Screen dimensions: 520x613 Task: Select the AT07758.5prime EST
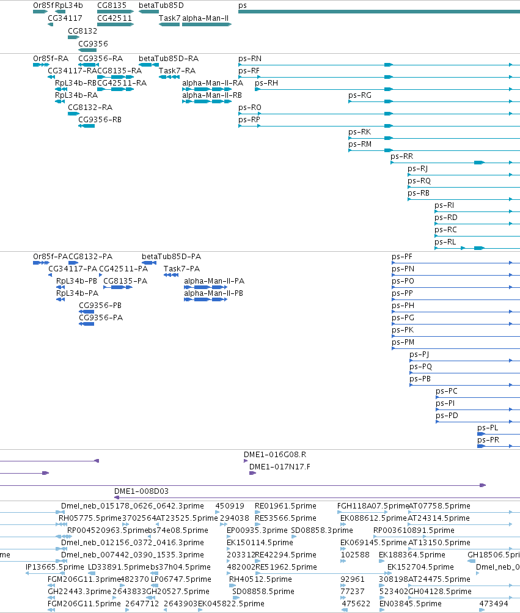[460, 512]
